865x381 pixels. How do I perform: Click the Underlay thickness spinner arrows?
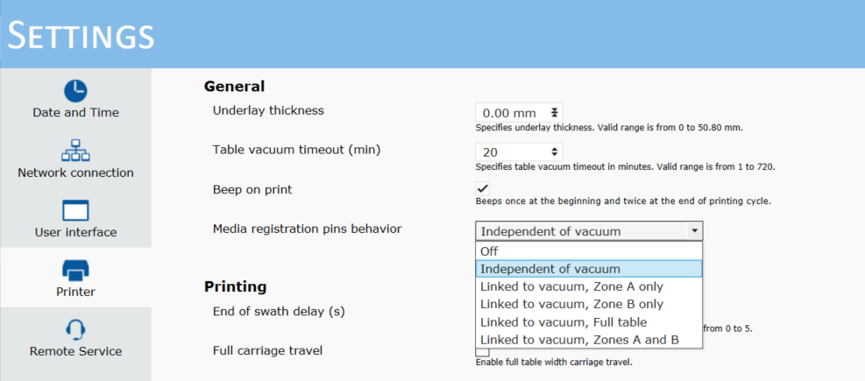click(555, 113)
